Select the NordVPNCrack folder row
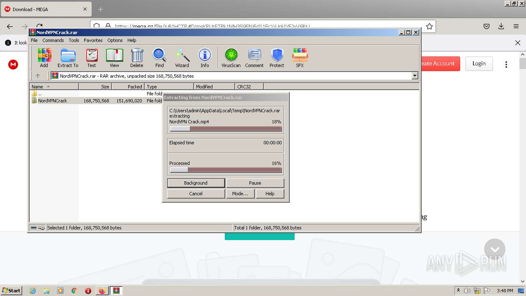Viewport: 526px width, 296px height. (x=97, y=101)
